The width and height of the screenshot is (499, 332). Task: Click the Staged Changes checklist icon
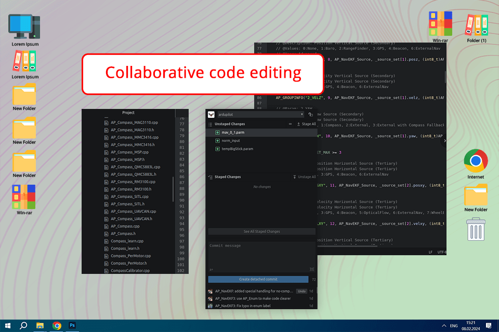coord(211,177)
